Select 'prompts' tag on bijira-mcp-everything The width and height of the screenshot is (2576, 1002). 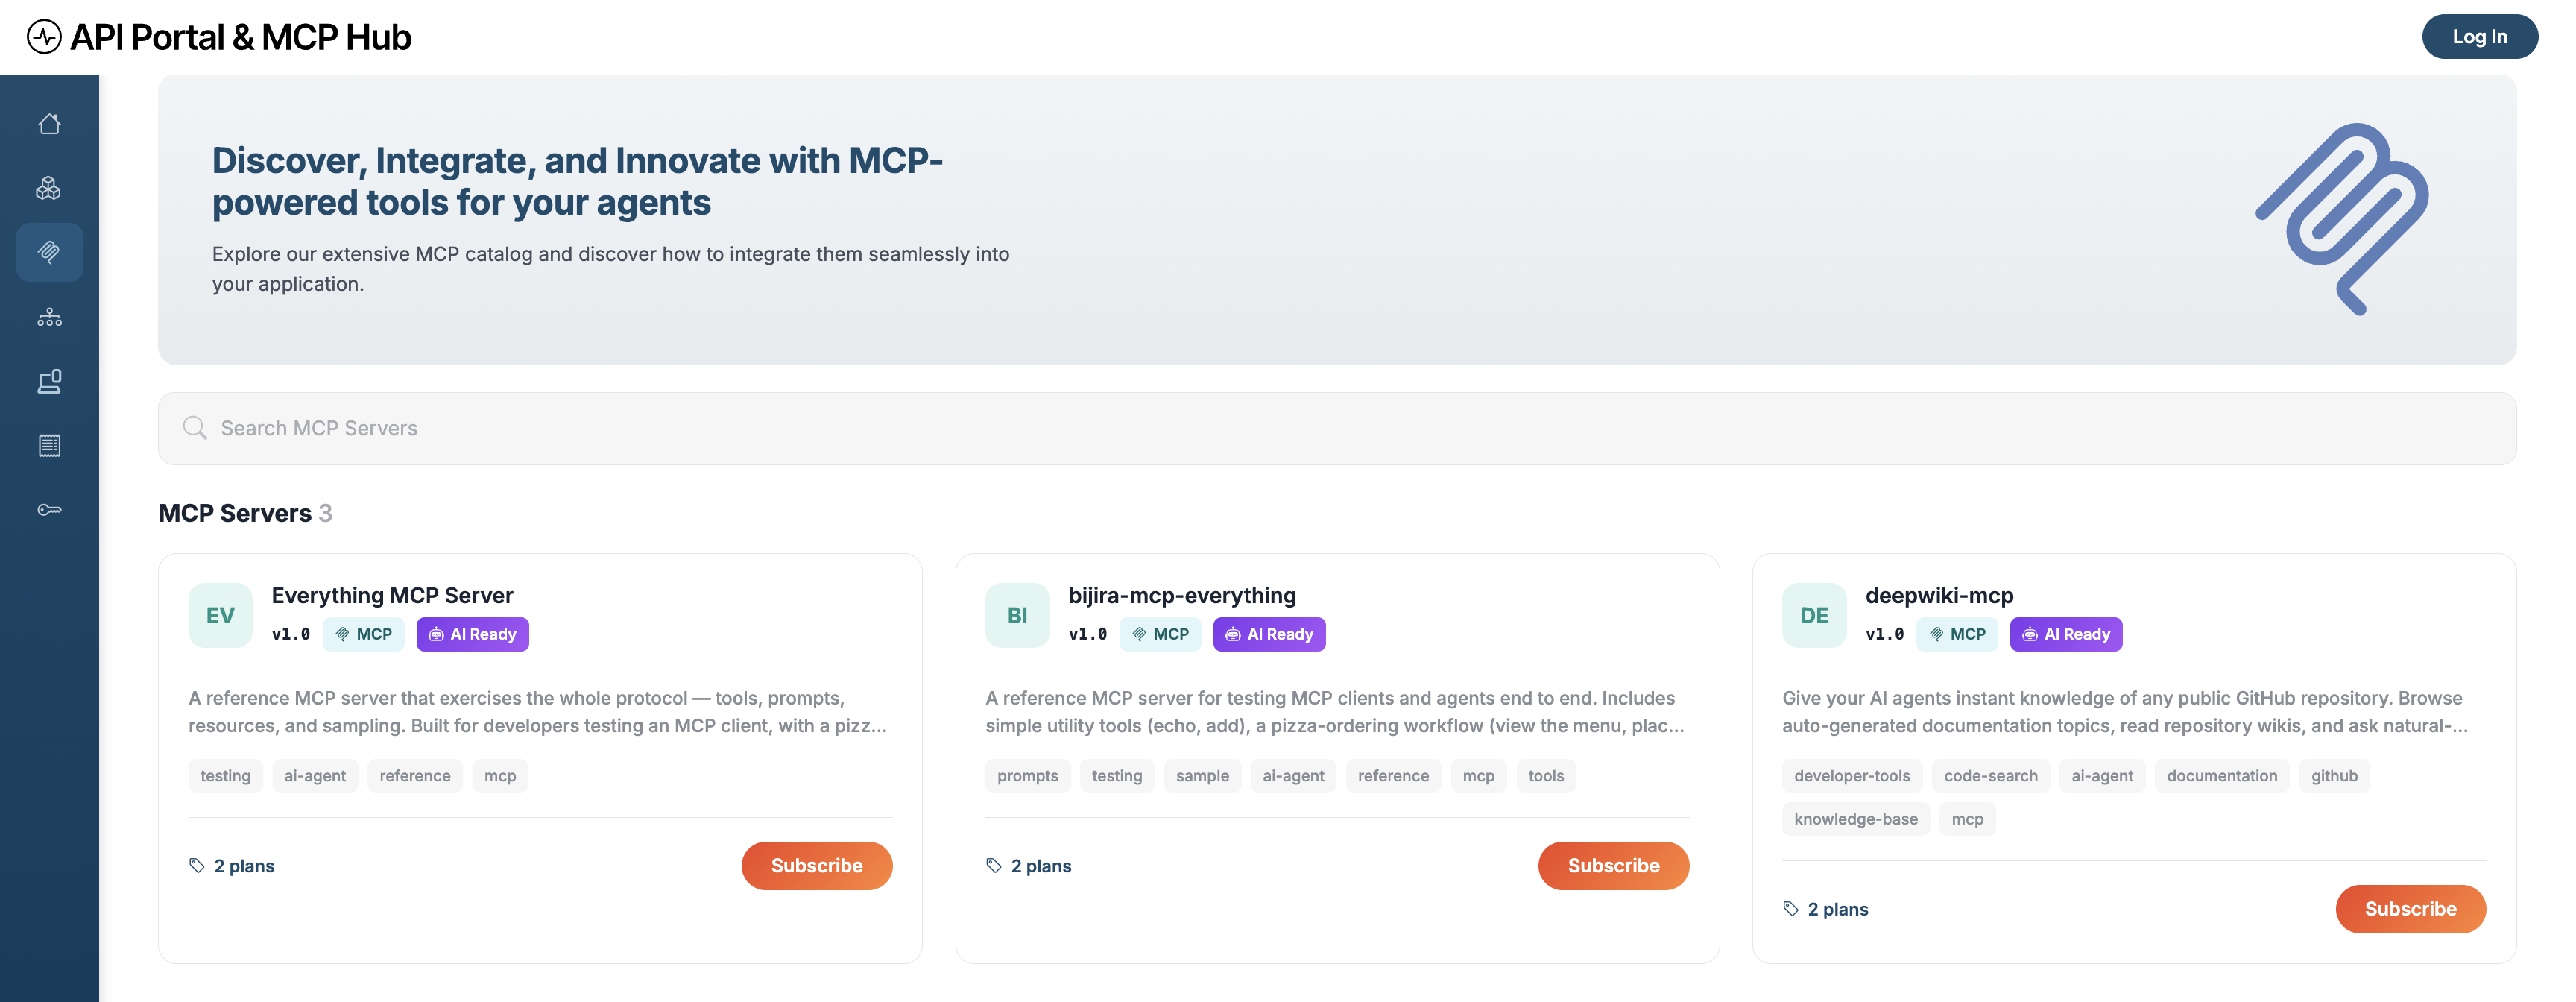pos(1027,775)
